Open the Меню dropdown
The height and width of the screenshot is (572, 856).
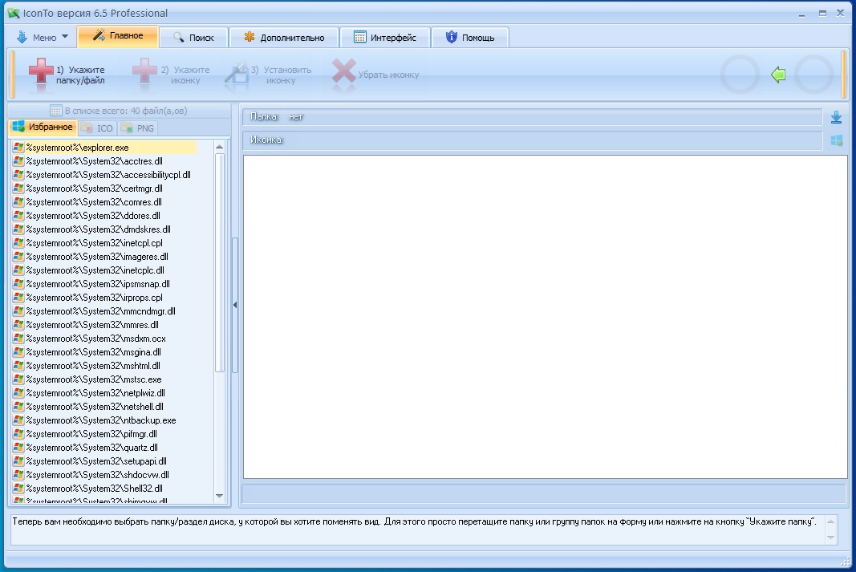tap(42, 37)
